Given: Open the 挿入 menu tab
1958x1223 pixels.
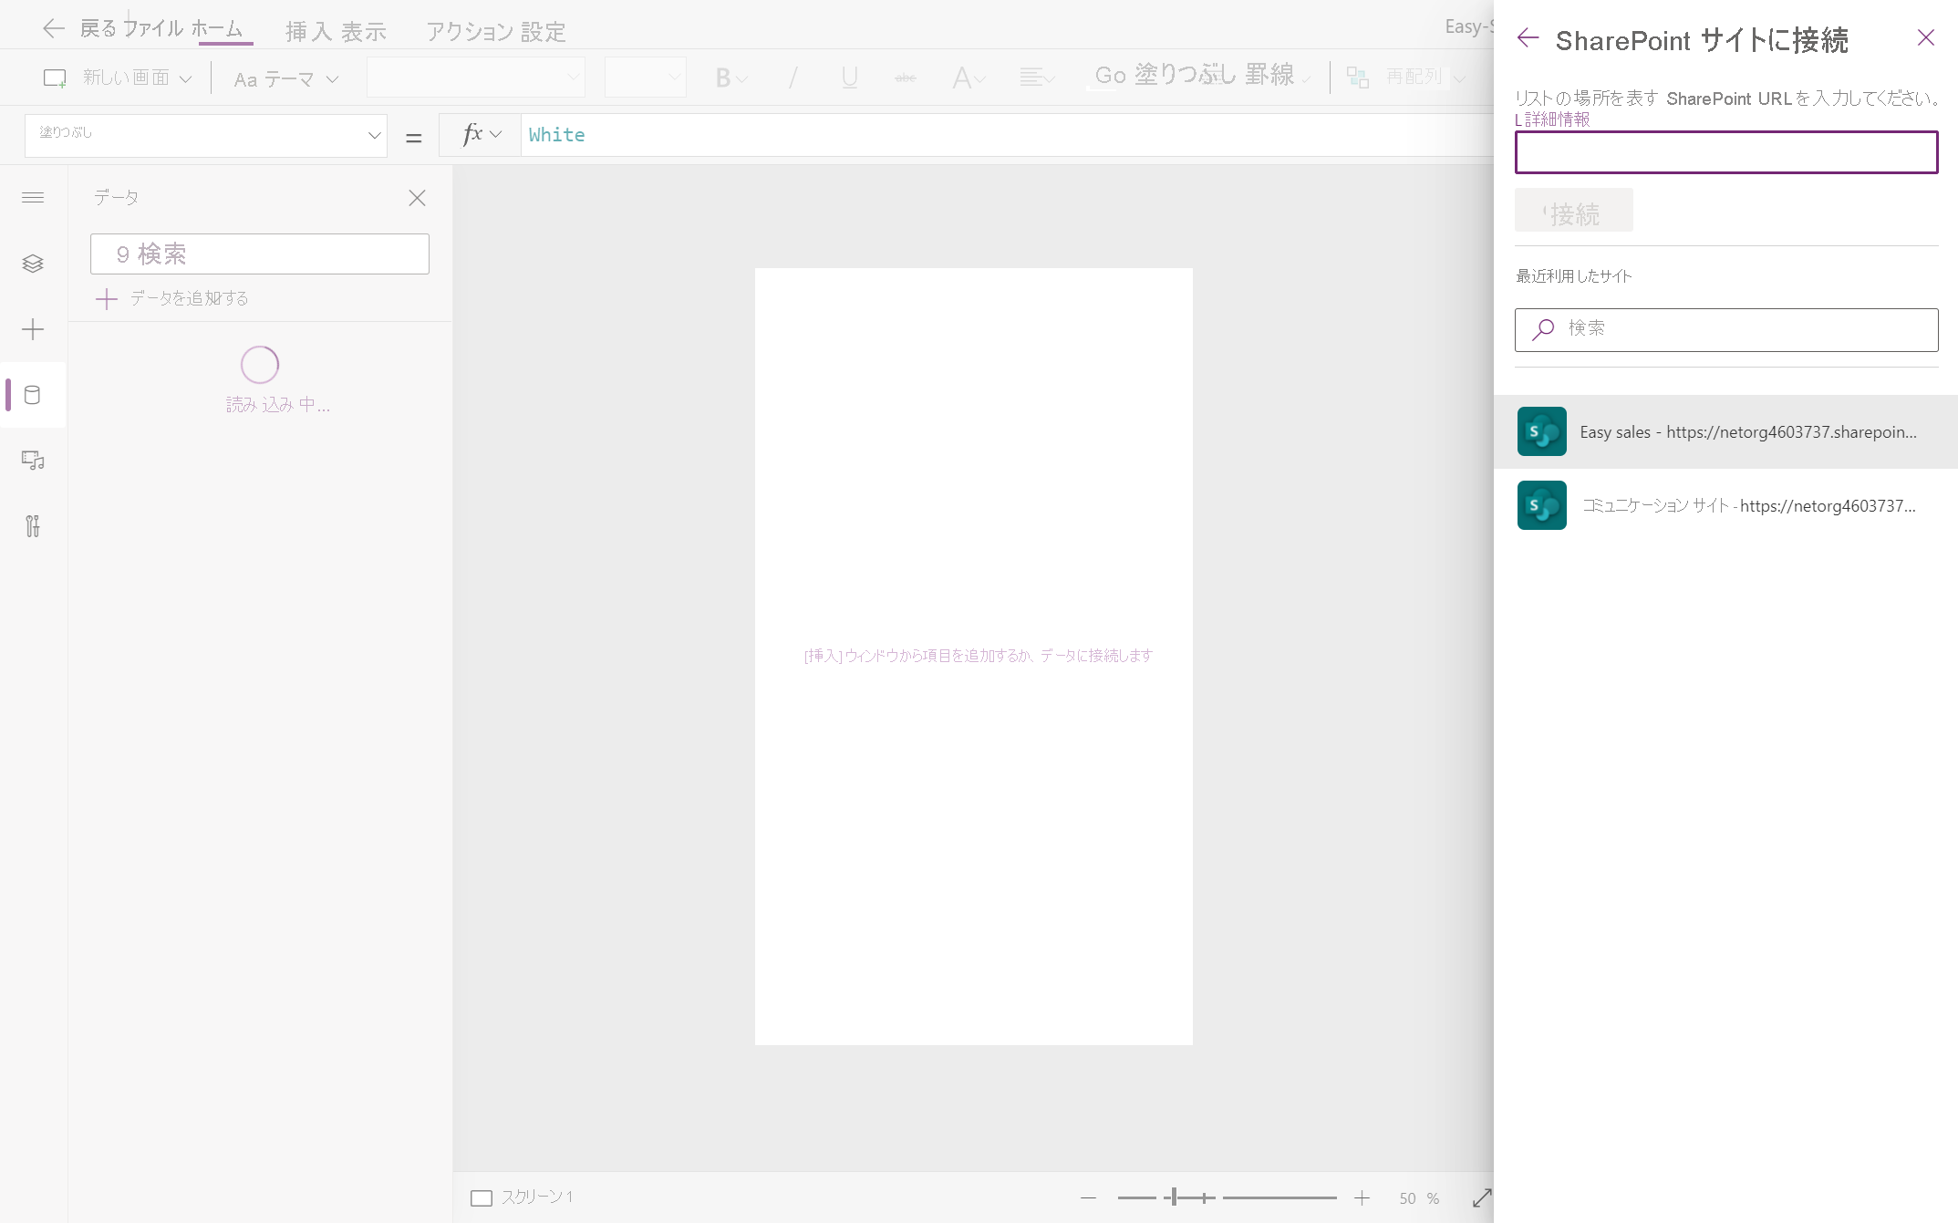Looking at the screenshot, I should [x=307, y=32].
